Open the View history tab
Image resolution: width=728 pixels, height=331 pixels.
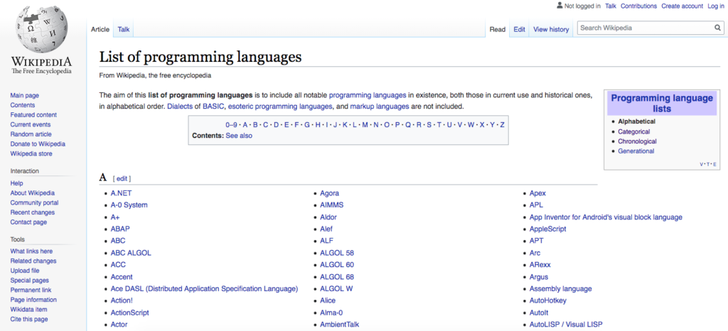tap(551, 29)
